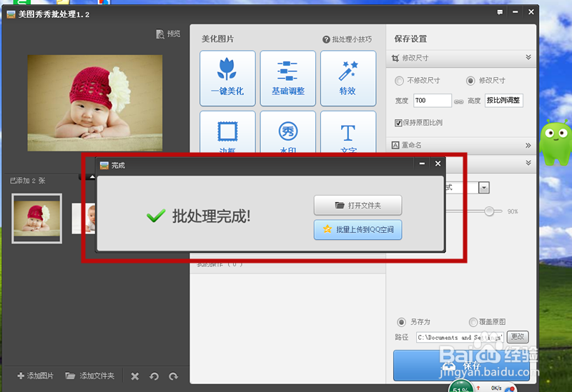Open the 基础调整 basic adjustment tool
572x392 pixels.
tap(288, 79)
